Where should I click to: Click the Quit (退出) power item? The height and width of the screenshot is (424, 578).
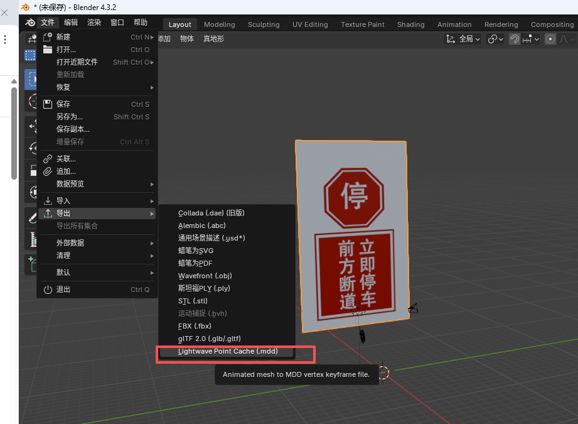pyautogui.click(x=63, y=290)
